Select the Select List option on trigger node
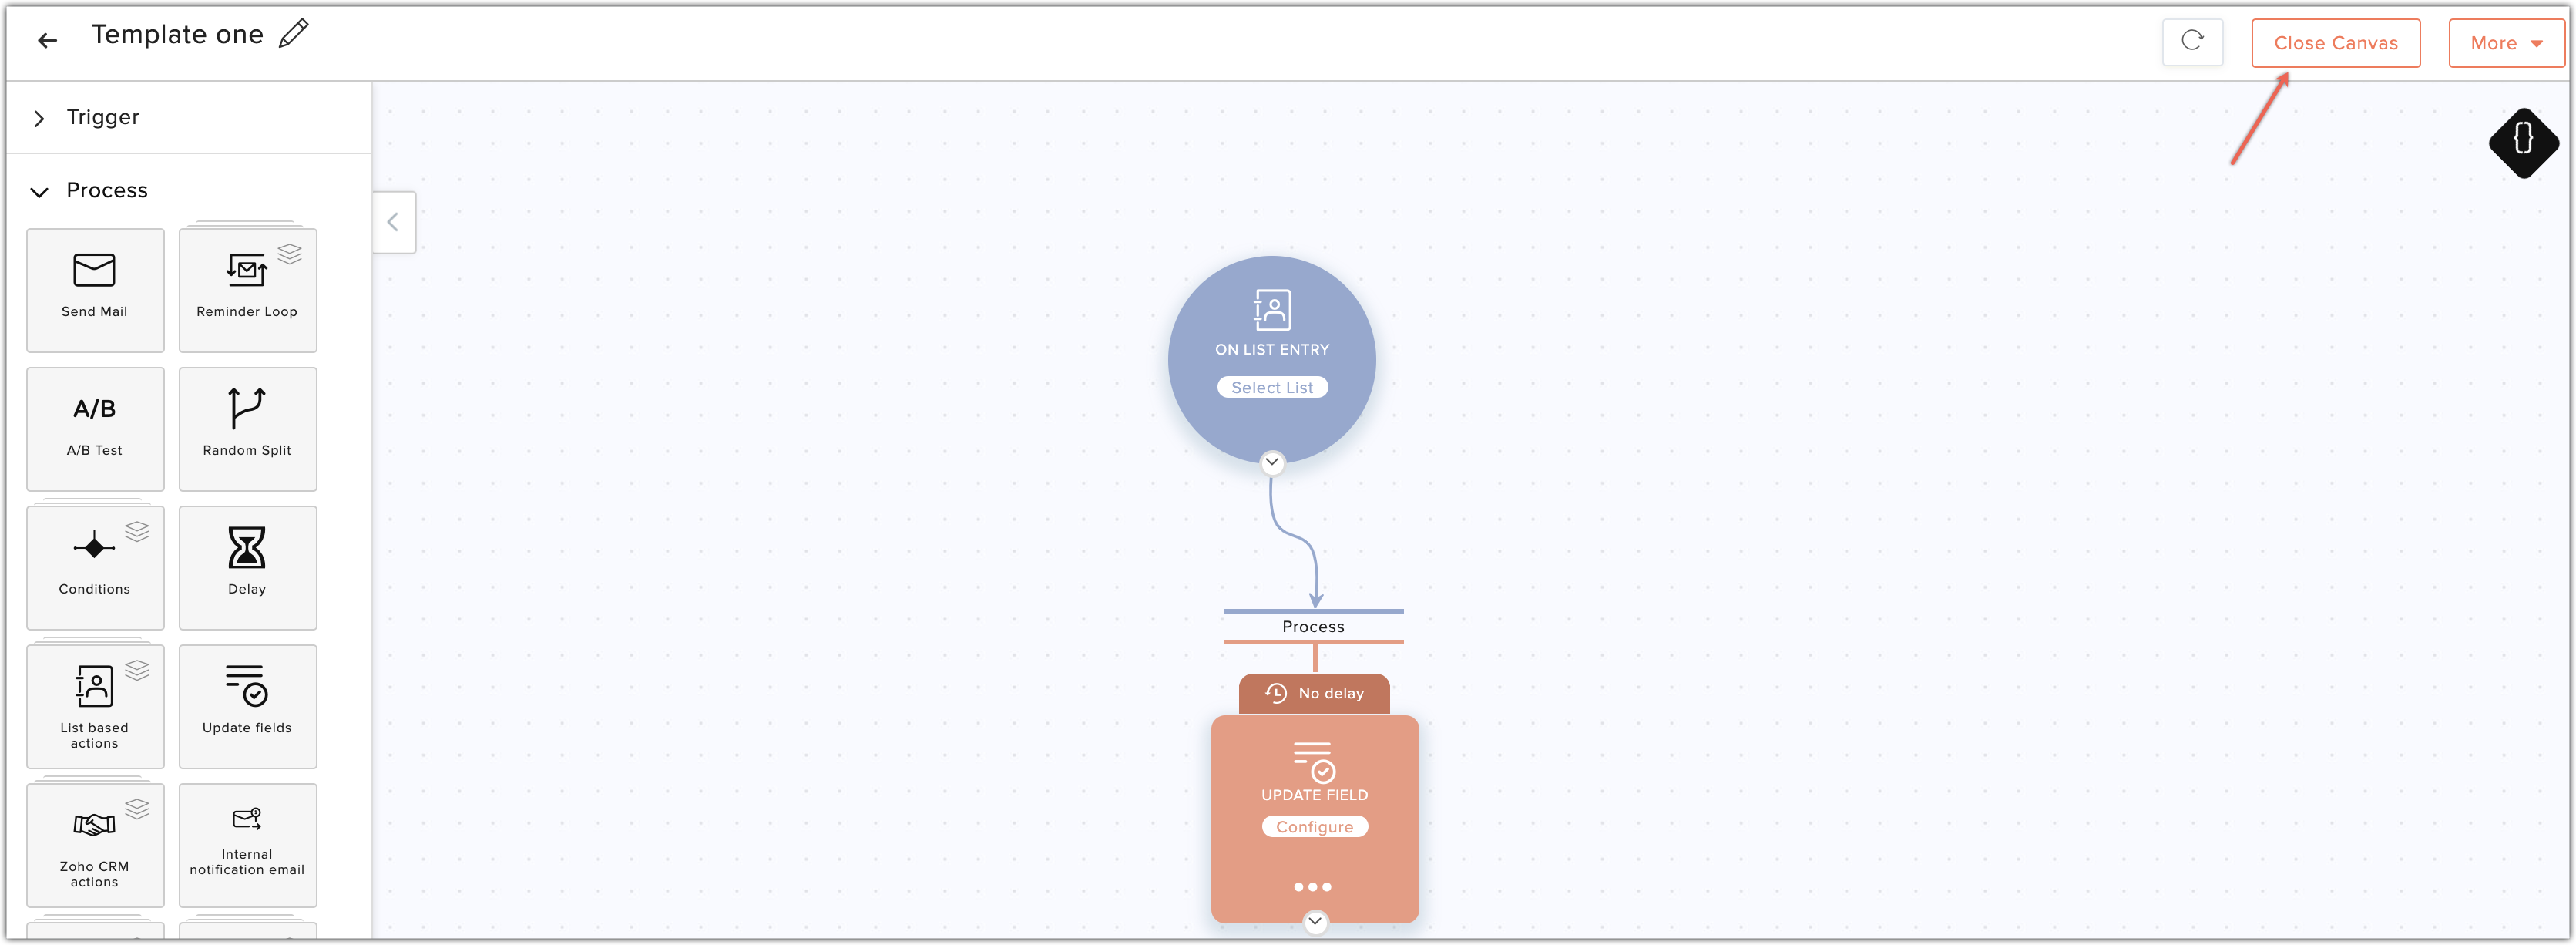 coord(1273,386)
